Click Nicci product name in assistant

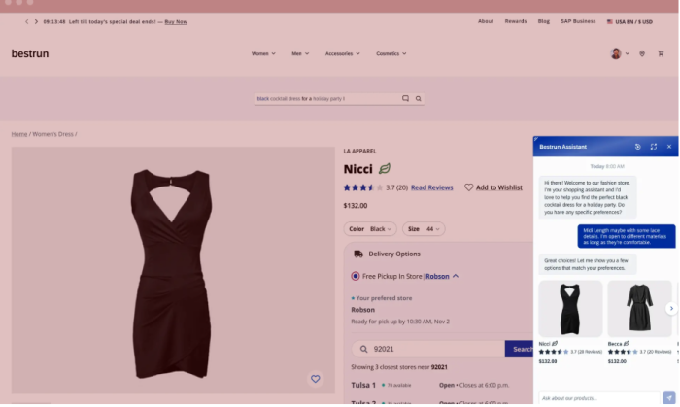[x=544, y=343]
